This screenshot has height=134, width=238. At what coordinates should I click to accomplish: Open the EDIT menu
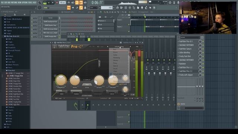click(x=6, y=3)
